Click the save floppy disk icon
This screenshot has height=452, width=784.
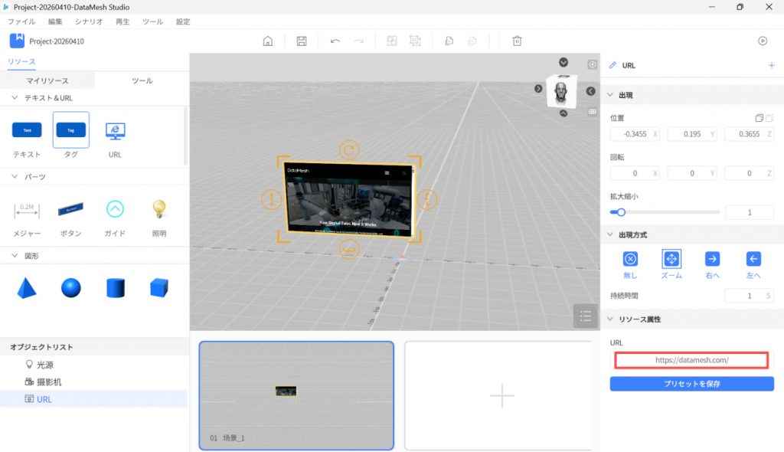[x=302, y=41]
